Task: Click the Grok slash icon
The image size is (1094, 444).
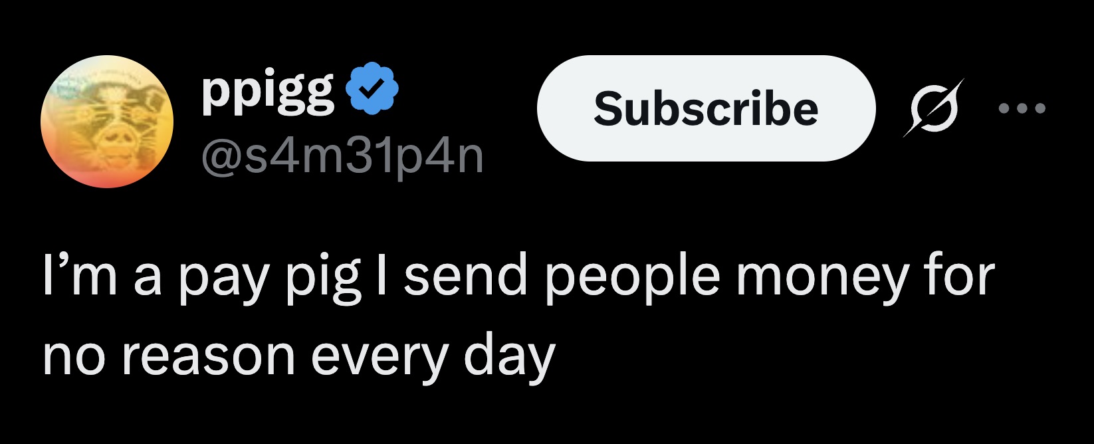Action: [933, 108]
